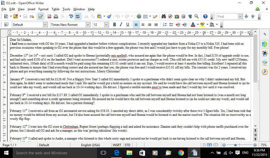Click the zoom slider handle

point(235,145)
